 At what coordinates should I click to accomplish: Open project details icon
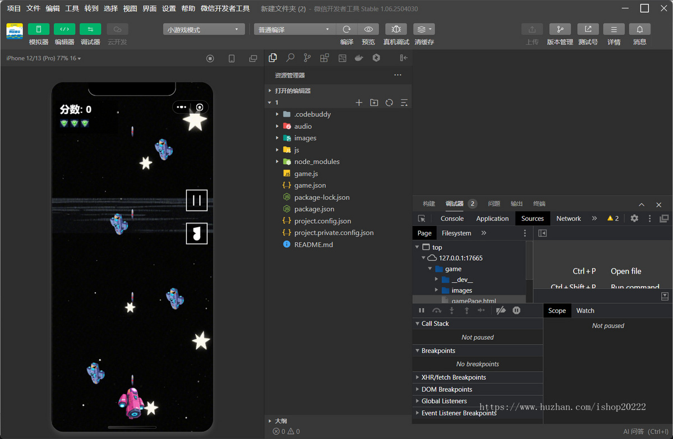(x=614, y=29)
